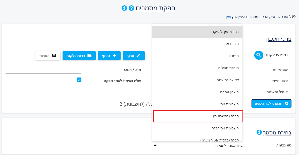Click the כאן link to old interface

click(228, 17)
